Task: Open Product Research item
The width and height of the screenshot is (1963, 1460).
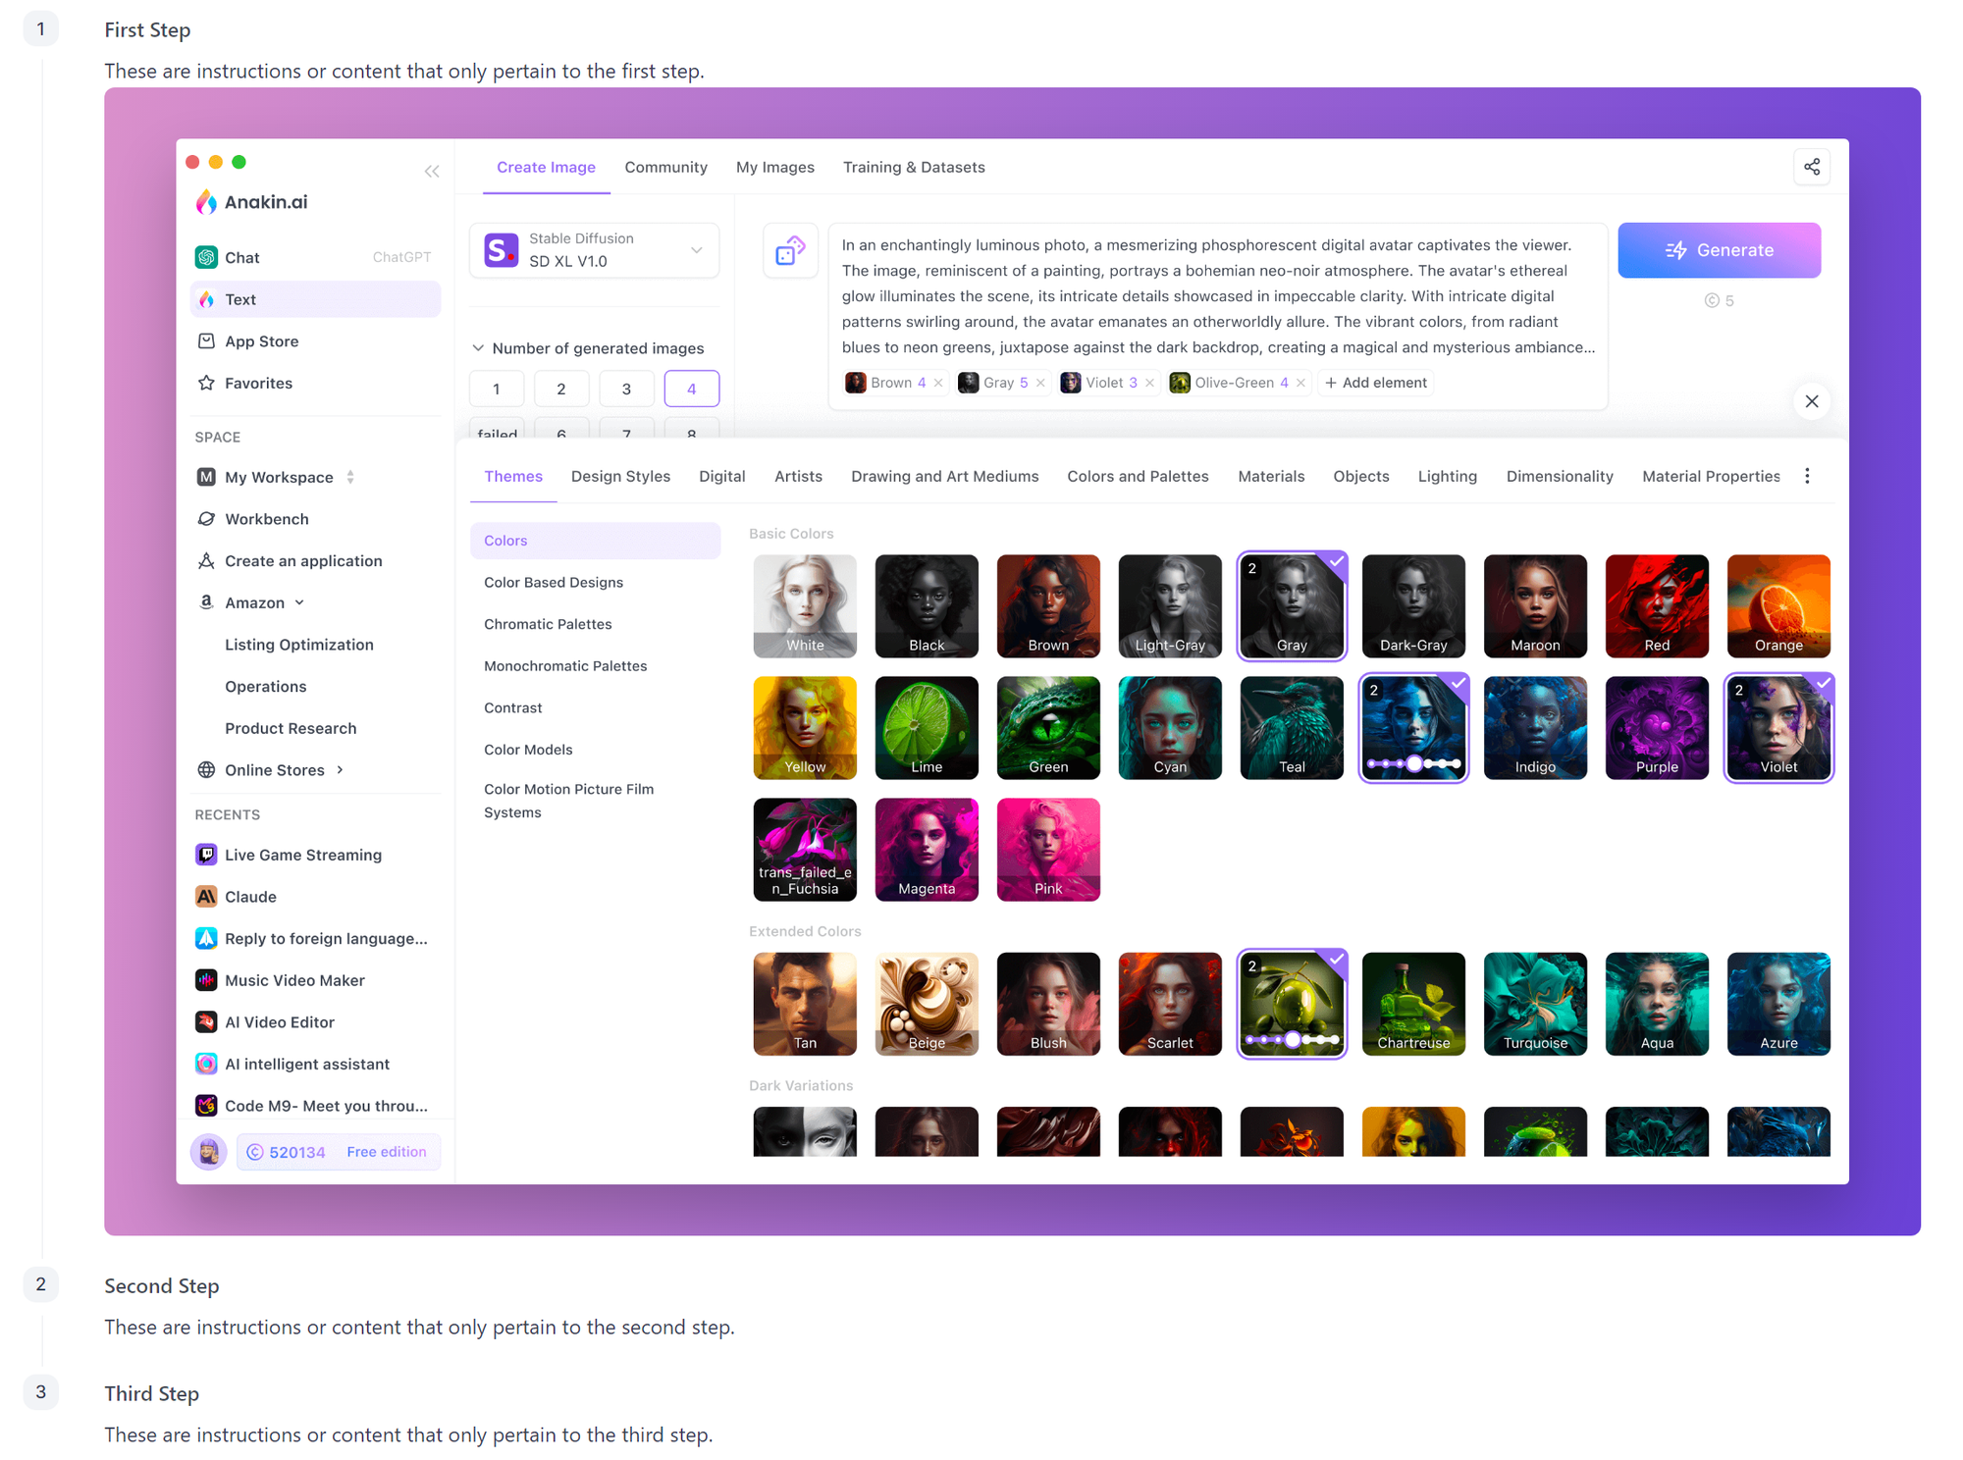Action: tap(291, 728)
